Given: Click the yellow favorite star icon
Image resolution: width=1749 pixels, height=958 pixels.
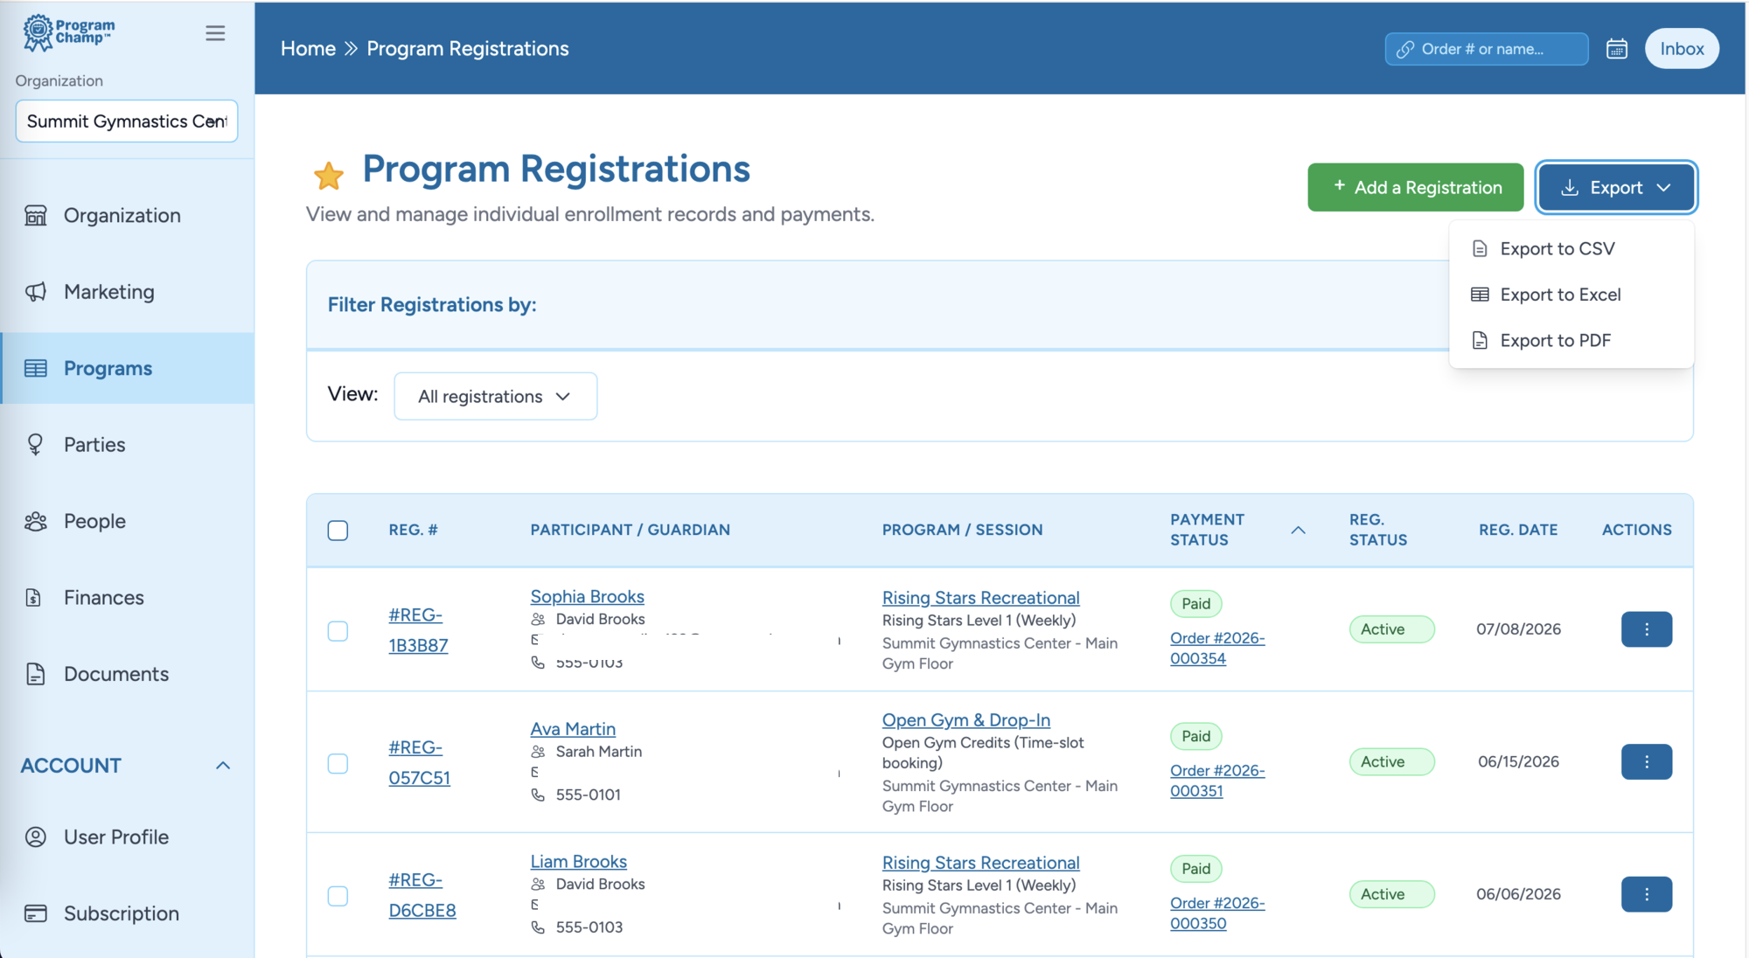Looking at the screenshot, I should click(329, 176).
